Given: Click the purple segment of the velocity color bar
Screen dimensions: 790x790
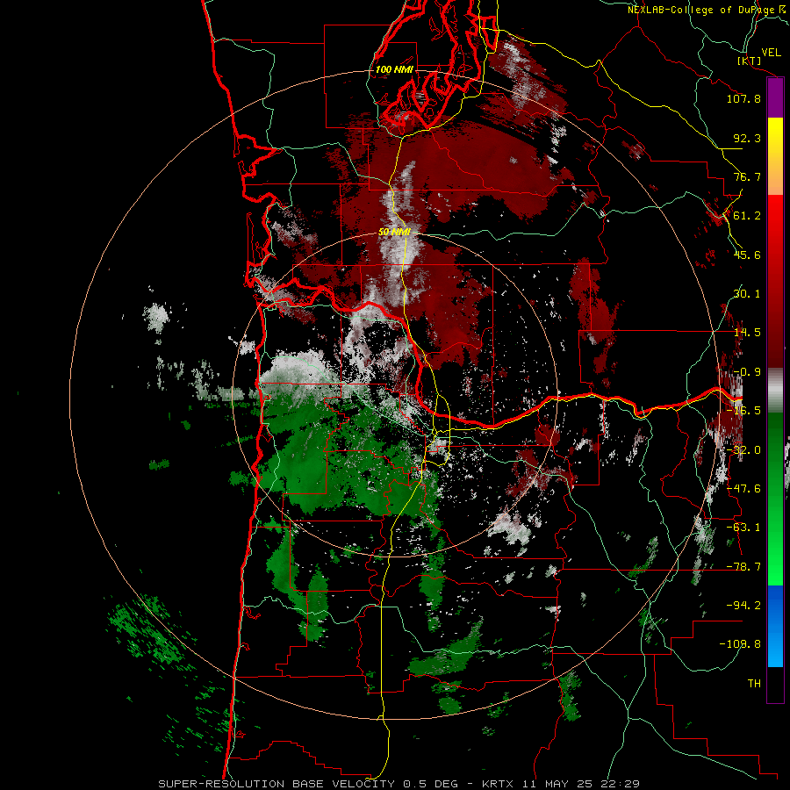Looking at the screenshot, I should [775, 98].
